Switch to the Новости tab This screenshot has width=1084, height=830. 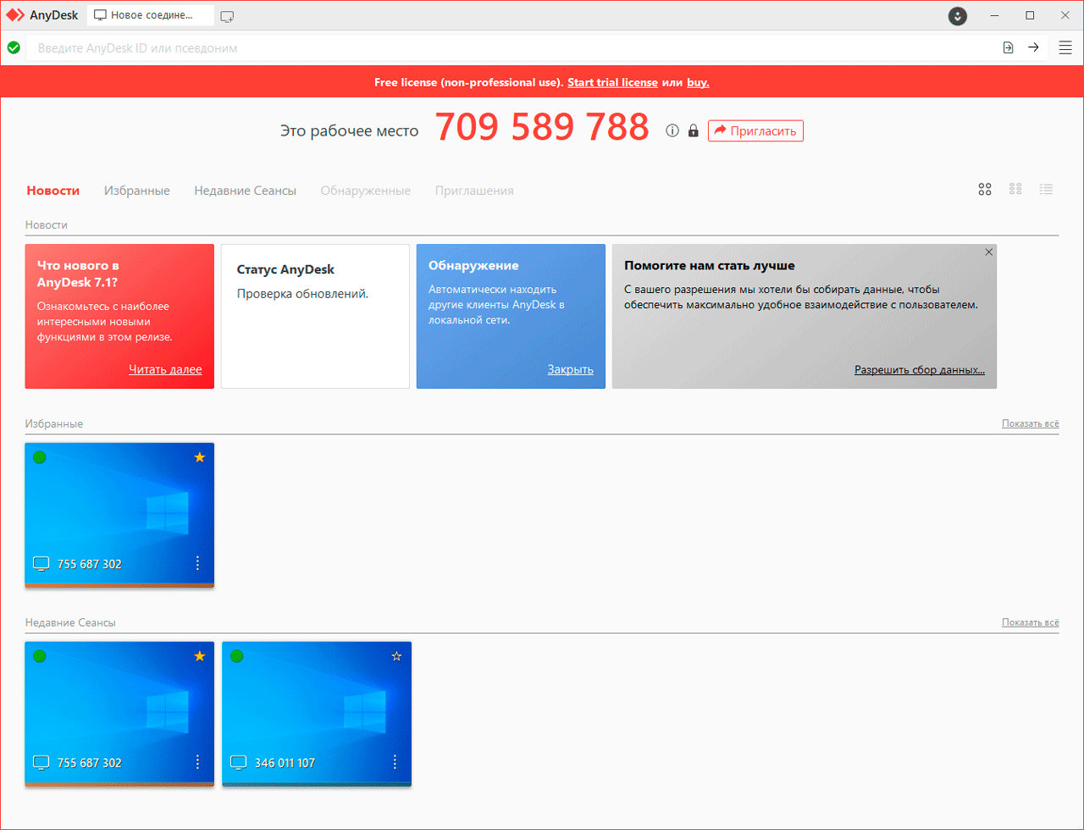click(x=53, y=191)
